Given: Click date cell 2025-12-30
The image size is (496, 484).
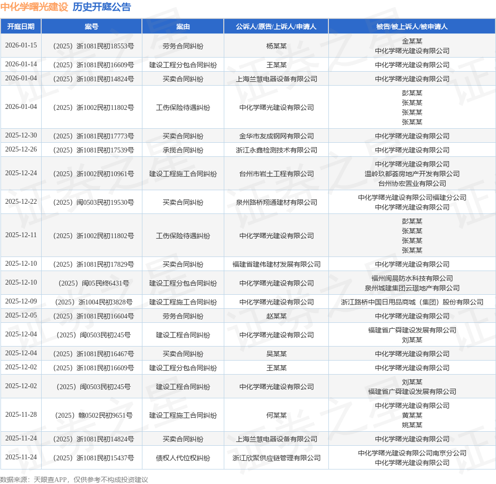Looking at the screenshot, I should pos(21,136).
